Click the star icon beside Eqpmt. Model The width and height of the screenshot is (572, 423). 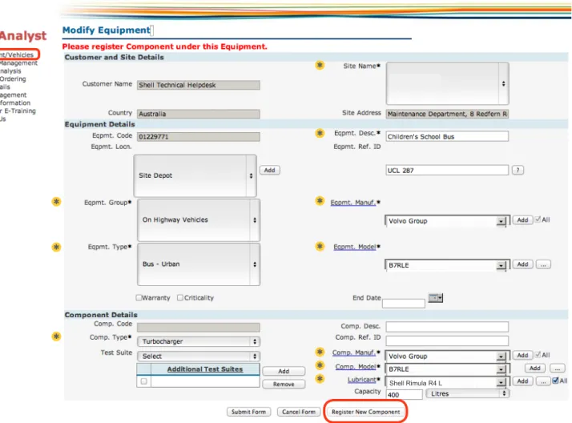click(320, 246)
